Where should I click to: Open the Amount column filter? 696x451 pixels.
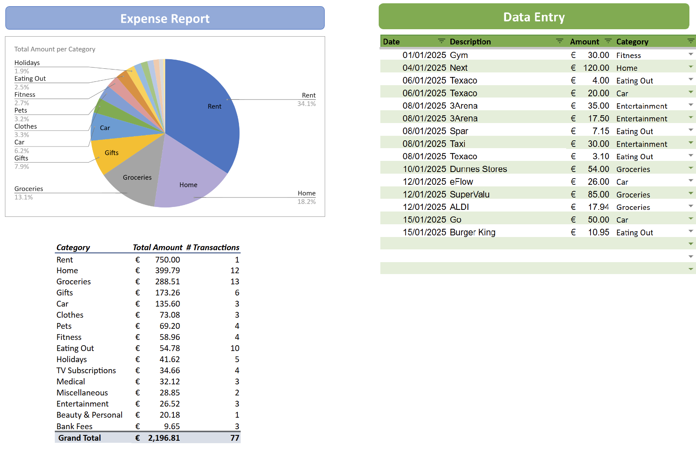(608, 41)
